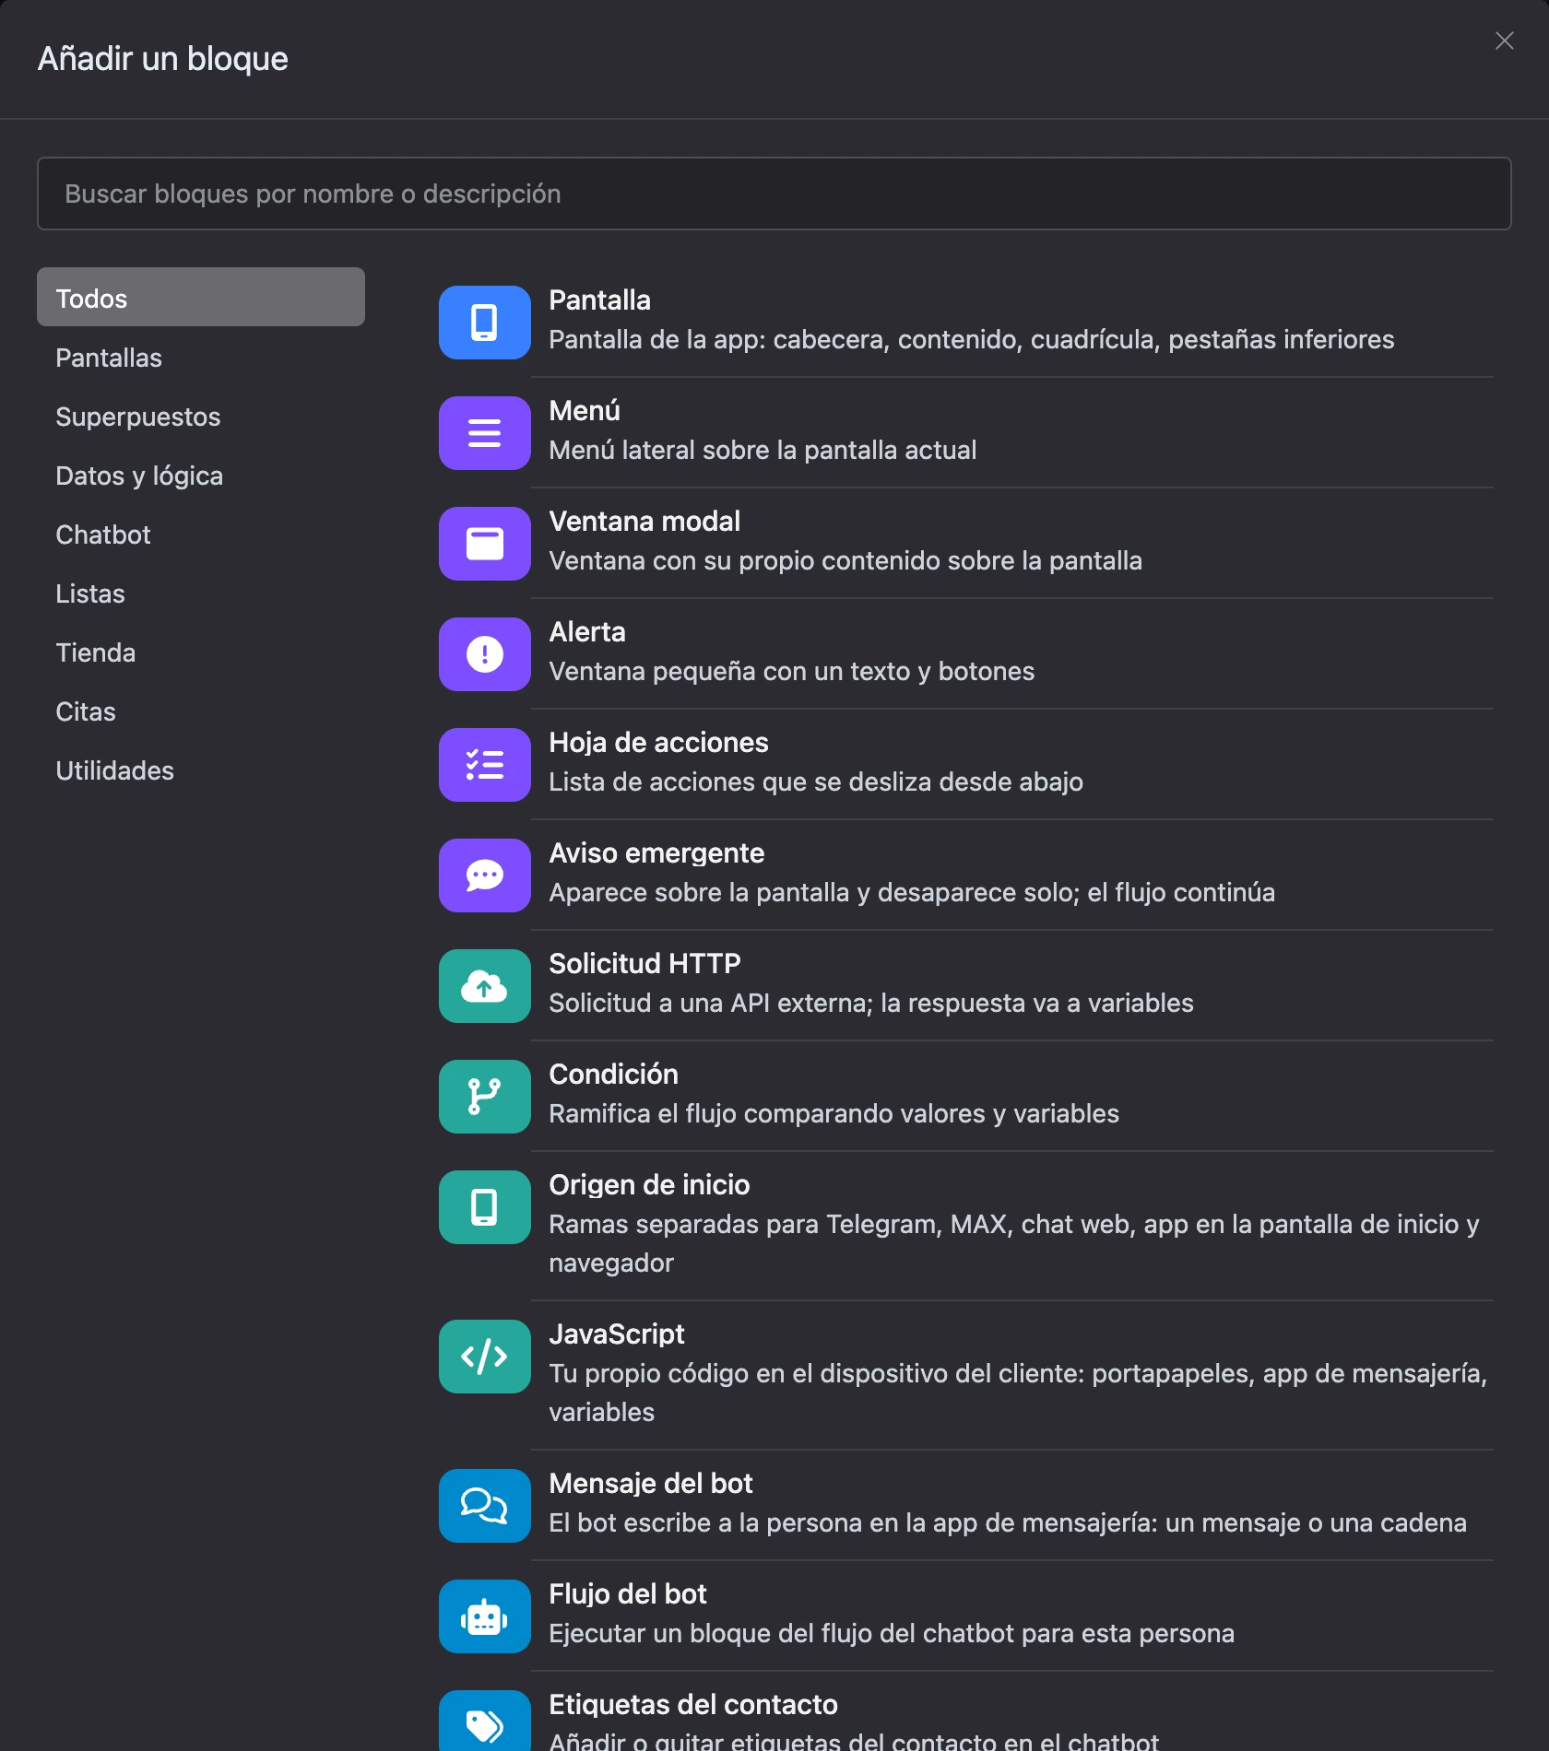Pick the Condición branch icon
1549x1751 pixels.
484,1097
